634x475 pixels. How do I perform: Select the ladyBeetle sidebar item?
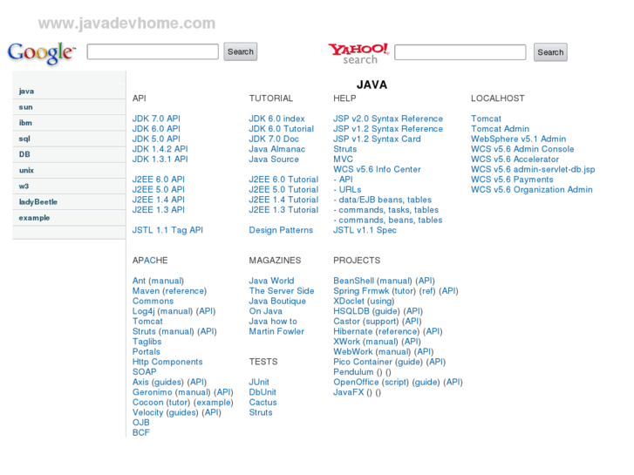point(69,201)
